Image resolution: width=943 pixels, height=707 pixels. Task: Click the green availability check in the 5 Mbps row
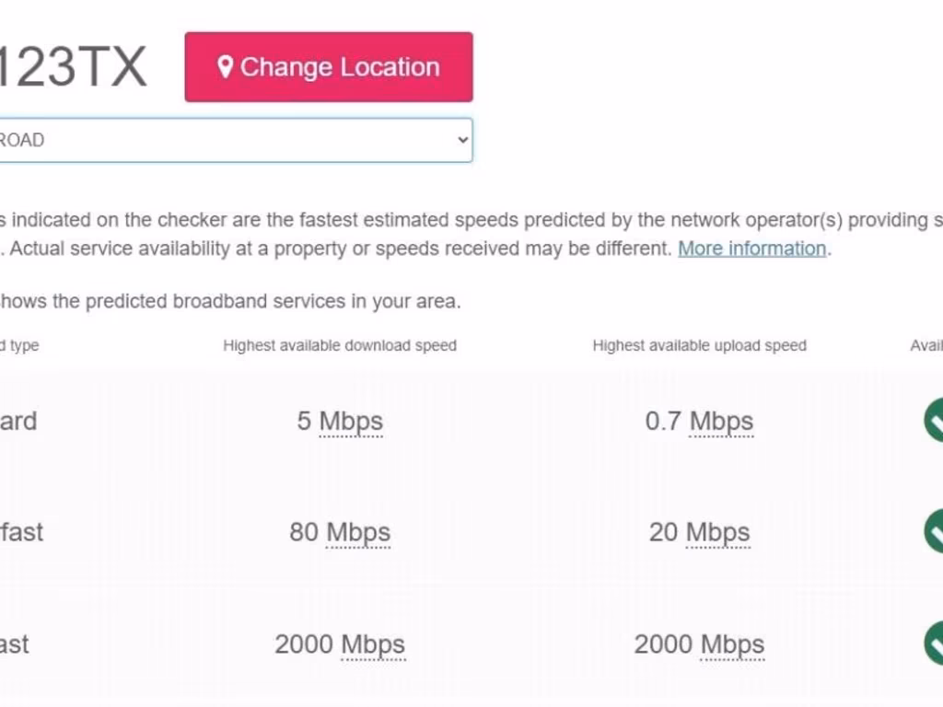click(934, 421)
